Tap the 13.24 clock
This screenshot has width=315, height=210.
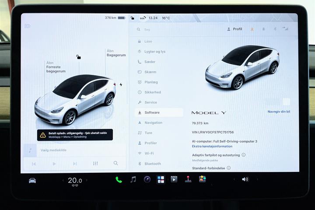click(x=153, y=18)
